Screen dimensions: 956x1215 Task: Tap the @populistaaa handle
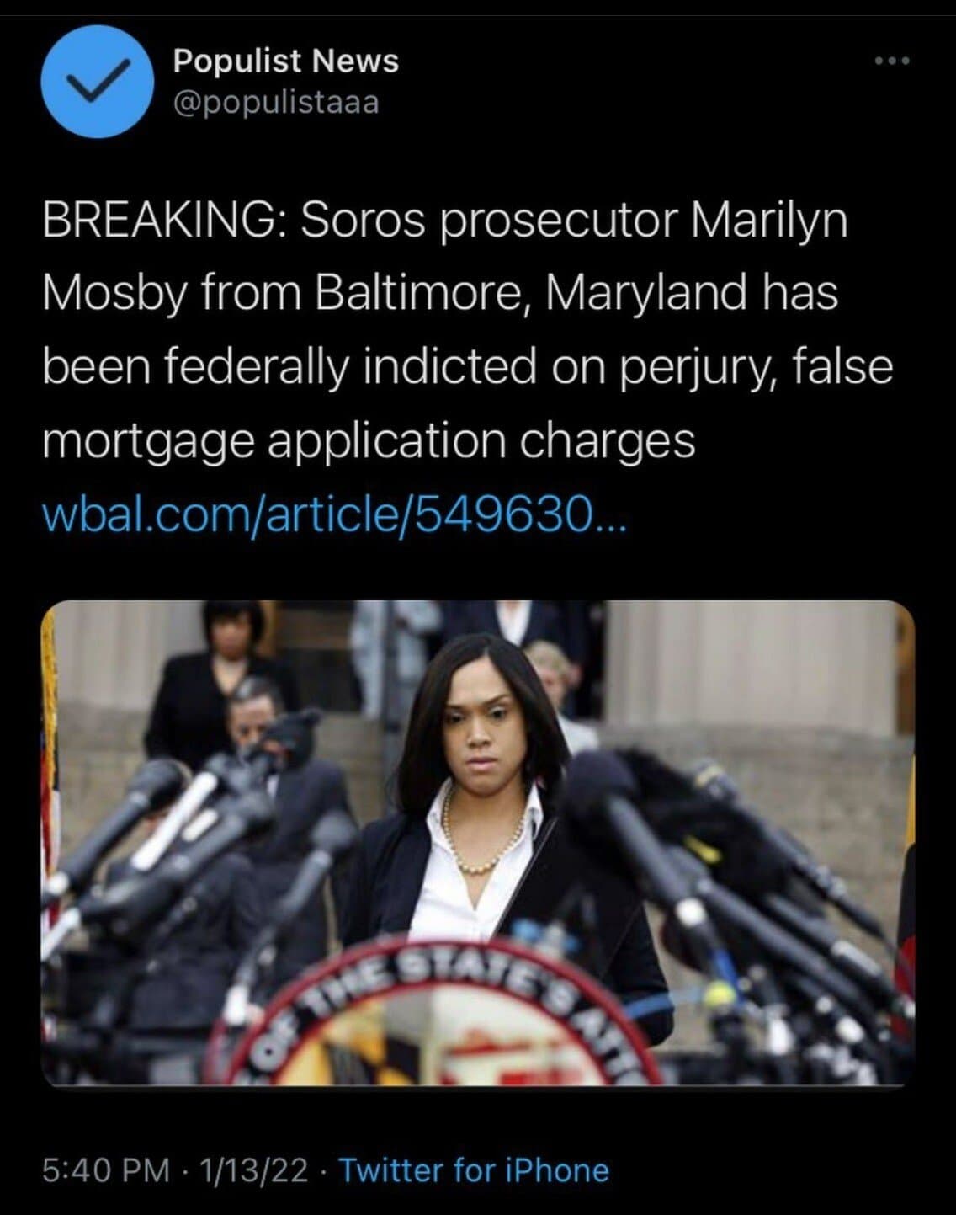276,103
